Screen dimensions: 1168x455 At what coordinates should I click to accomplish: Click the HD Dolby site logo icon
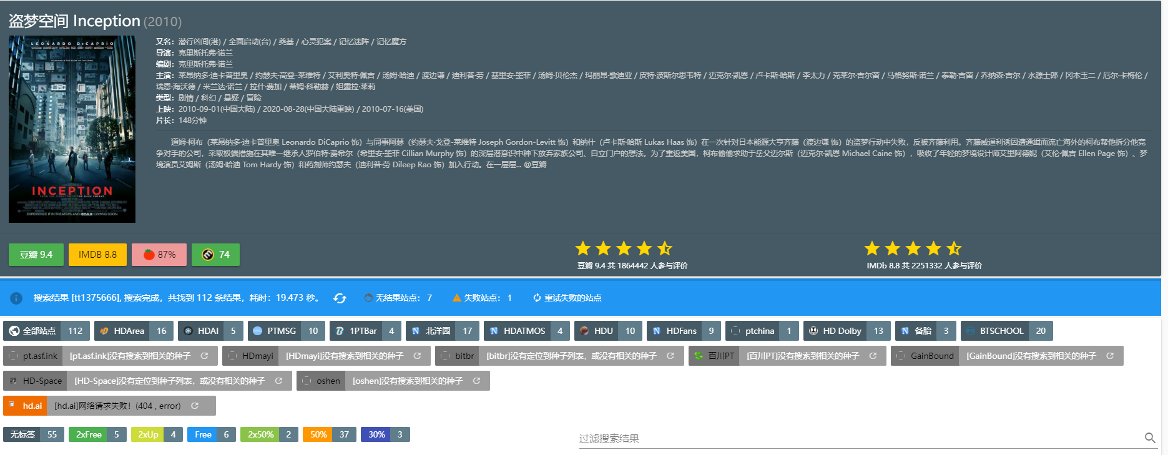813,331
